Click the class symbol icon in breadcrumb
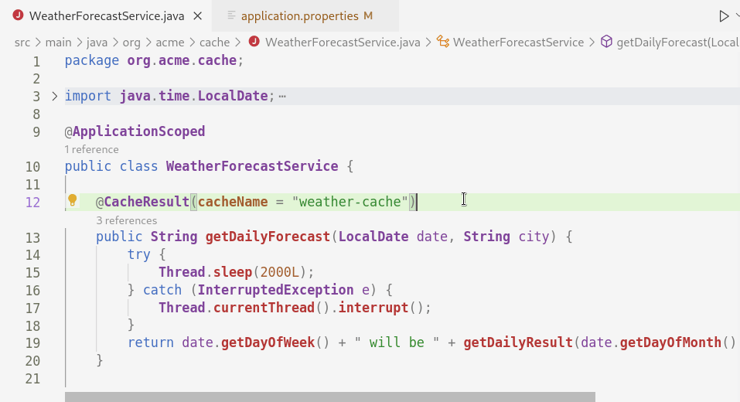Image resolution: width=740 pixels, height=402 pixels. pyautogui.click(x=442, y=42)
